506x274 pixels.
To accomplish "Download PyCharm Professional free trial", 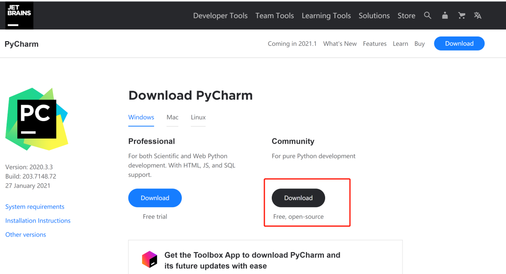I will tap(155, 198).
